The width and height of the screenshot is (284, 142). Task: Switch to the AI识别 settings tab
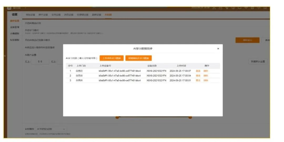coord(108,15)
